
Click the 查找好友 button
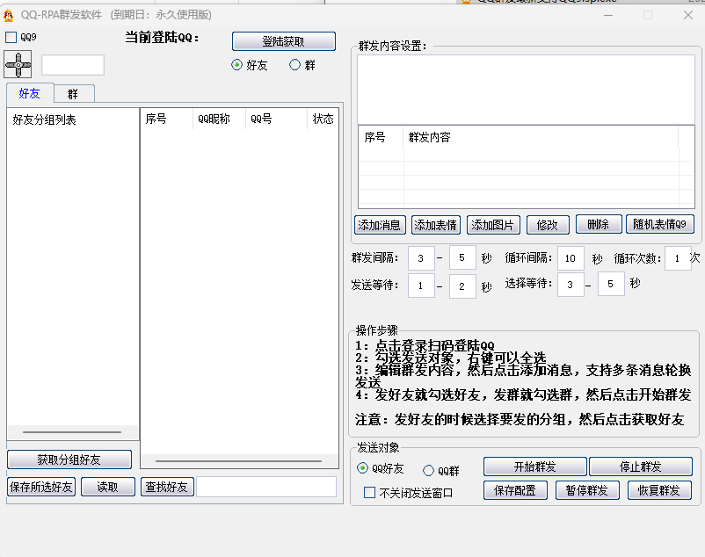167,487
